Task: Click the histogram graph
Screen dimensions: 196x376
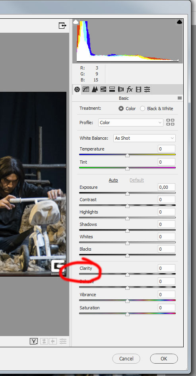Action: [128, 41]
